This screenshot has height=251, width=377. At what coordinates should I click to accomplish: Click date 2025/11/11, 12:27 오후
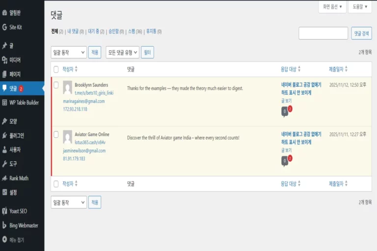[348, 134]
